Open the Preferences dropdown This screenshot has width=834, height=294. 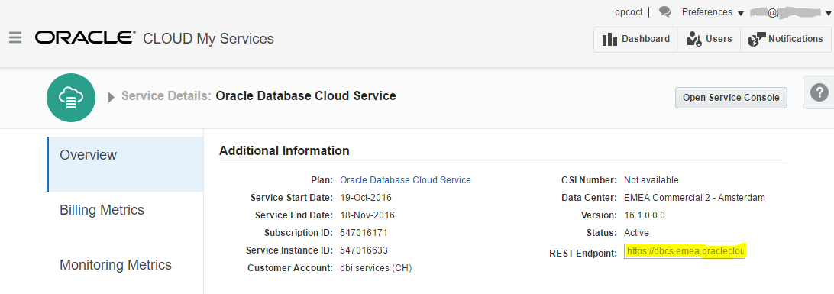[713, 12]
